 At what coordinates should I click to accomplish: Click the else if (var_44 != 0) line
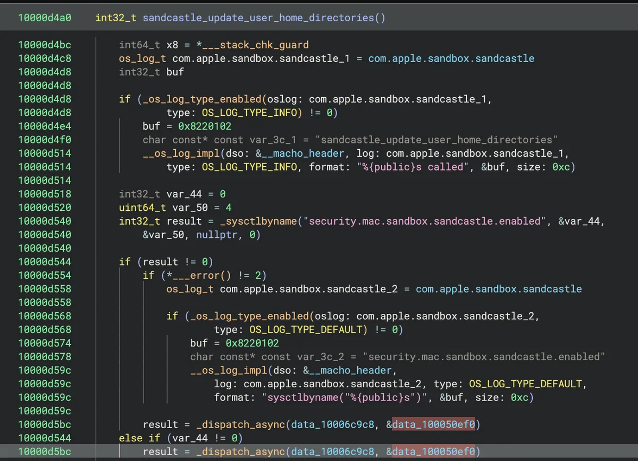coord(181,438)
